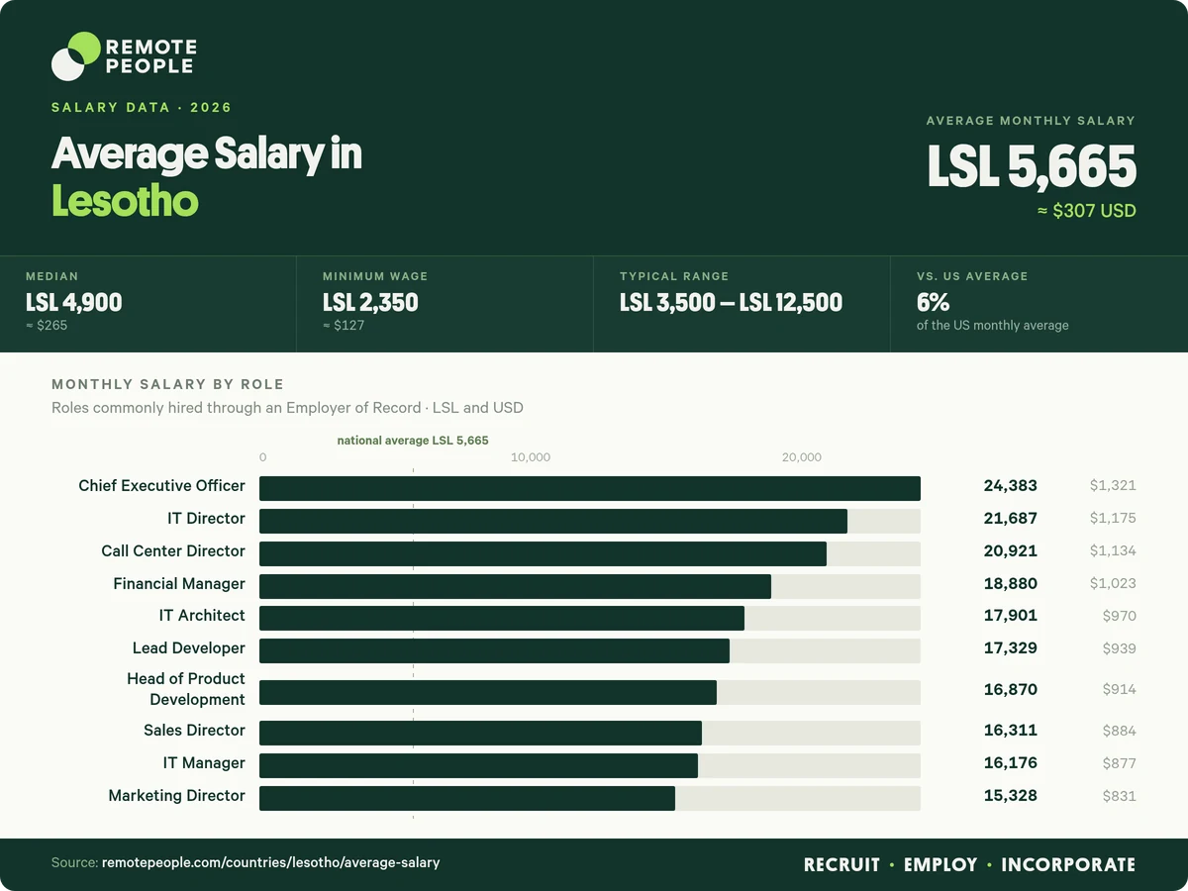Click the 'Sales Director' role label
Screen dimensions: 1188x891
194,731
